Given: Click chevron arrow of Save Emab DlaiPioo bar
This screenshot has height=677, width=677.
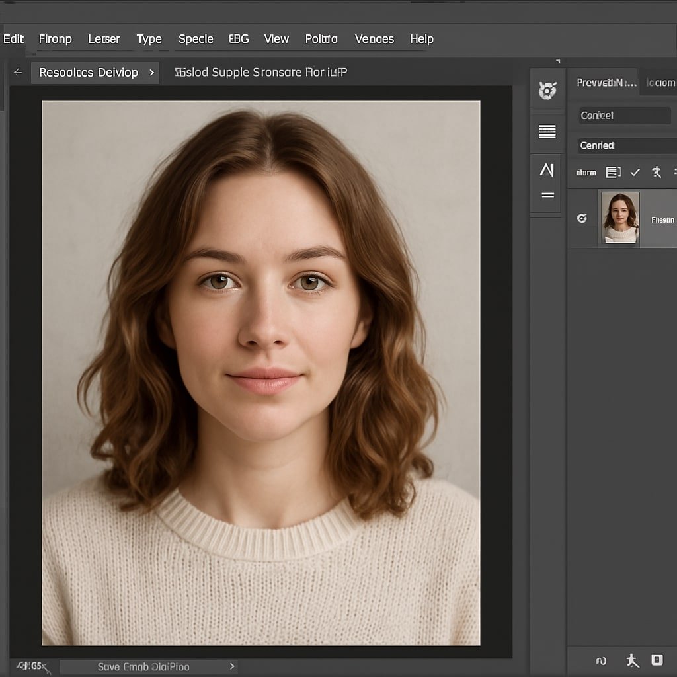Looking at the screenshot, I should click(x=232, y=666).
